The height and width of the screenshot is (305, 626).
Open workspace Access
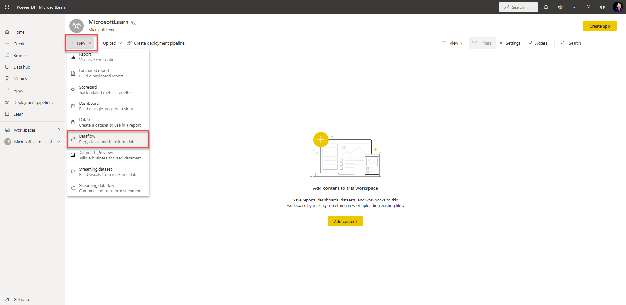[538, 43]
